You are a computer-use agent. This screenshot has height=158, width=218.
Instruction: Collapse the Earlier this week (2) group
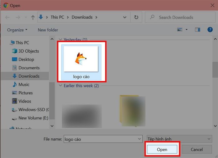click(x=60, y=85)
